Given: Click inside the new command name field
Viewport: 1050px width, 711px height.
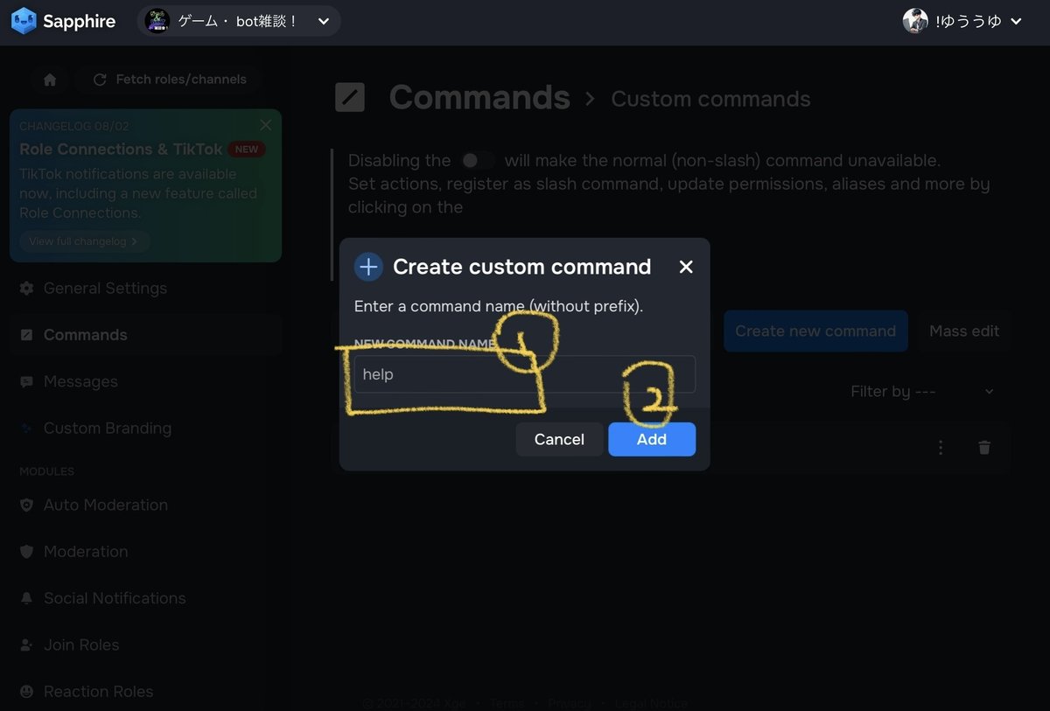Looking at the screenshot, I should click(x=523, y=373).
